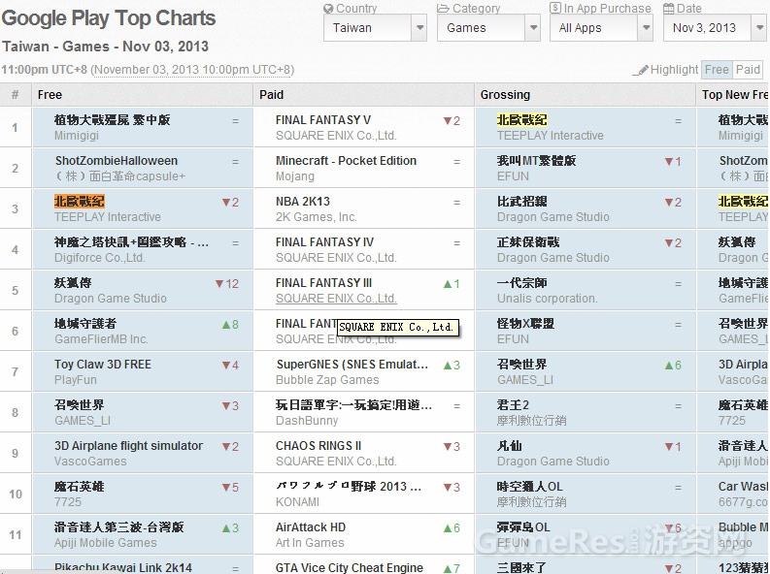Open 北歐戰紀 at Grossing rank 1
This screenshot has width=770, height=574.
521,120
